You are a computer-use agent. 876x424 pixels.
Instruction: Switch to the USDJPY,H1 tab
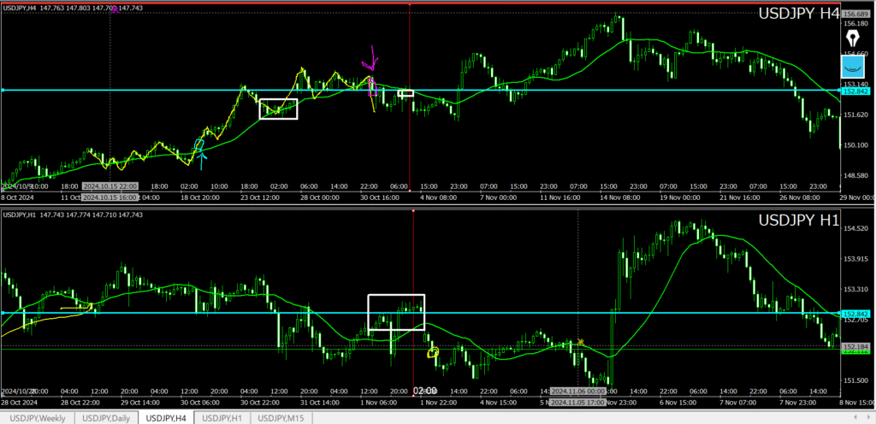[x=225, y=417]
